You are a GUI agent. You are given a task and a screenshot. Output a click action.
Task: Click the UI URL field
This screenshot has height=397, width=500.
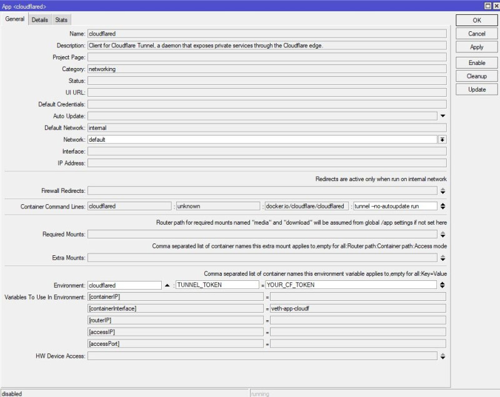[x=267, y=92]
